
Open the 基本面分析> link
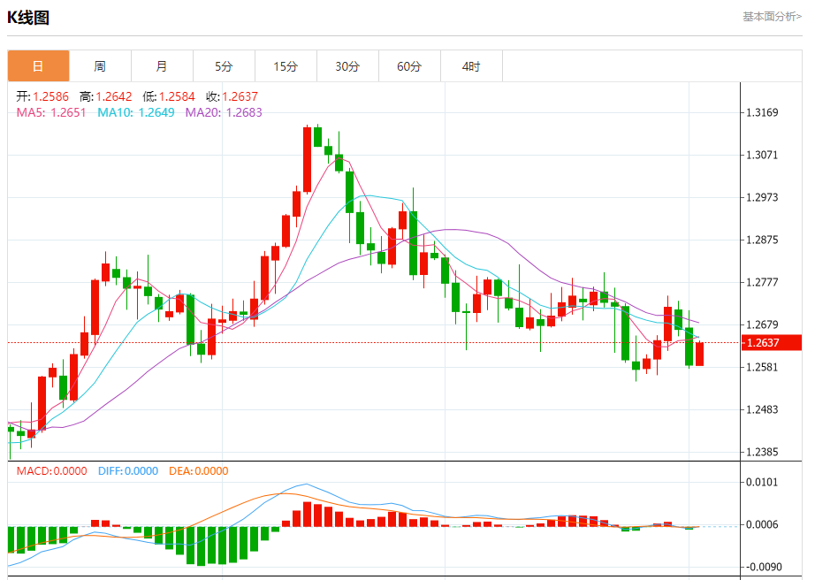[772, 17]
